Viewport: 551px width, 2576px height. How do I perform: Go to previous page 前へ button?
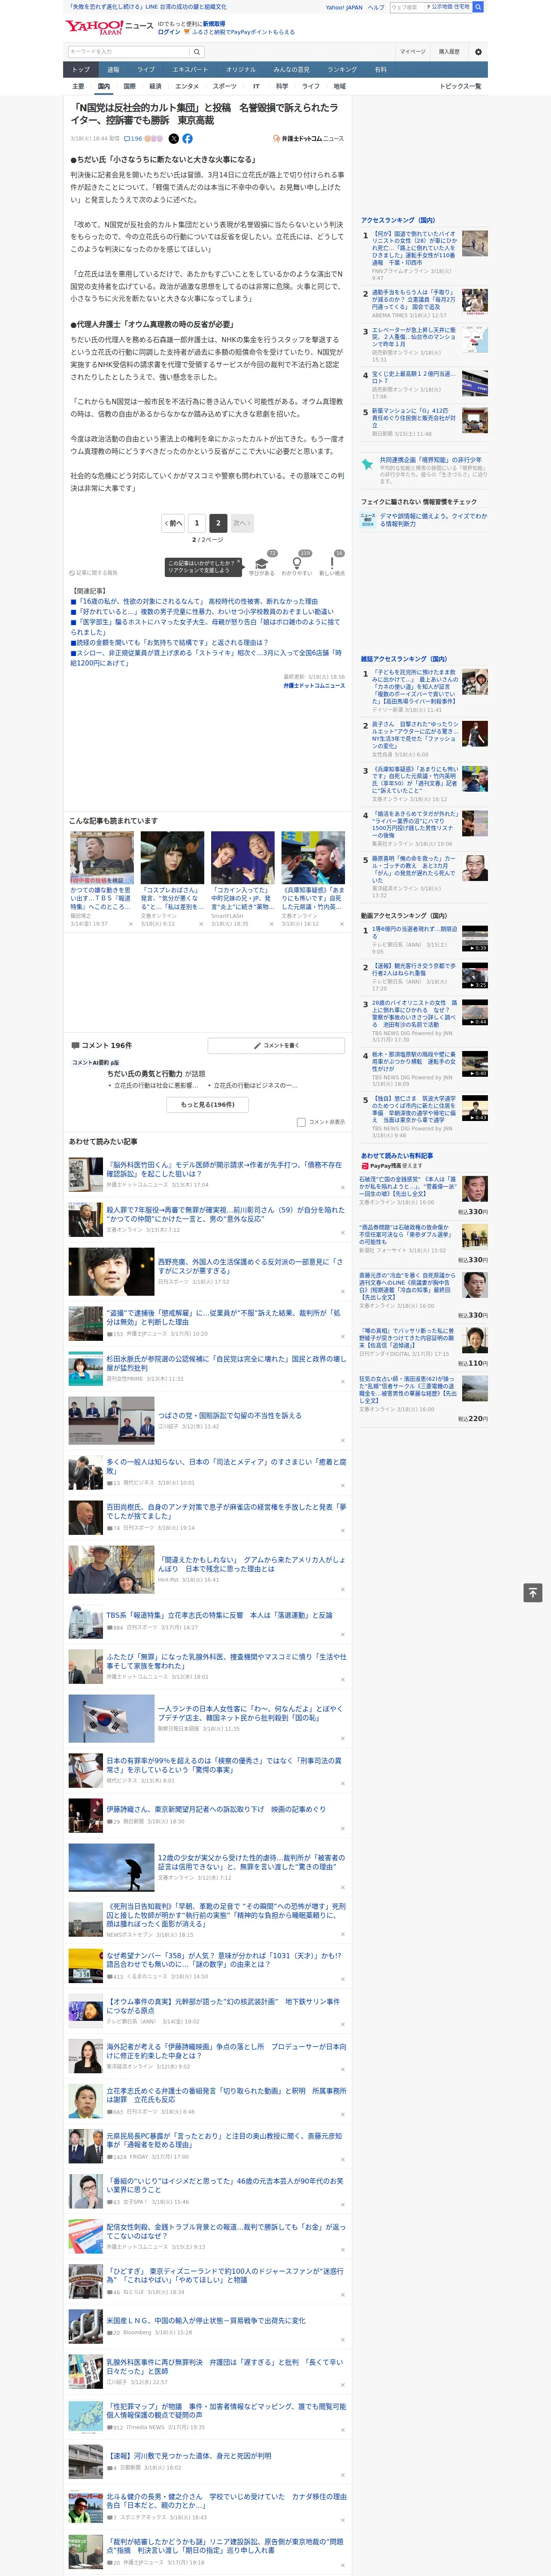coord(174,523)
